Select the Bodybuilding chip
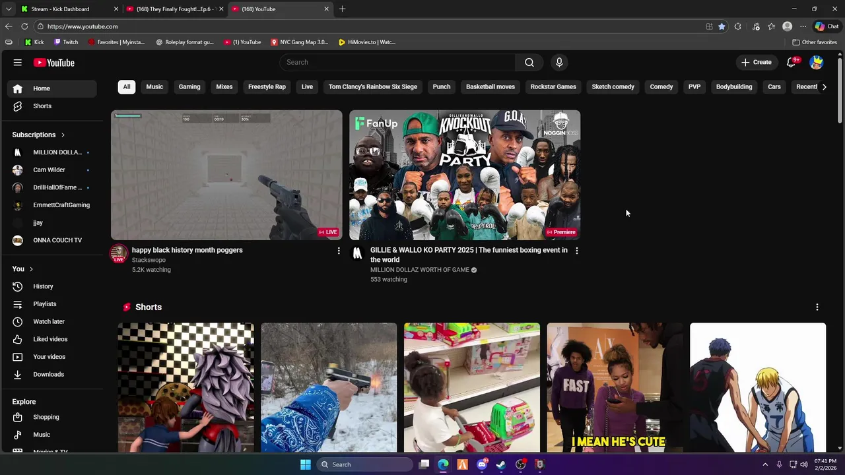This screenshot has width=845, height=475. coord(734,86)
